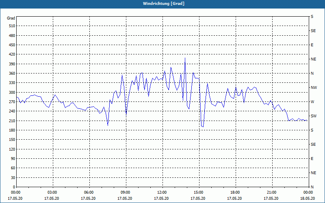Image resolution: width=325 pixels, height=203 pixels.
Task: Click the 00:00 label above 18.05.20
Action: tap(308, 192)
